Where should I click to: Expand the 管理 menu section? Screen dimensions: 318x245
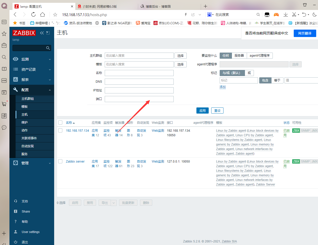point(32,163)
